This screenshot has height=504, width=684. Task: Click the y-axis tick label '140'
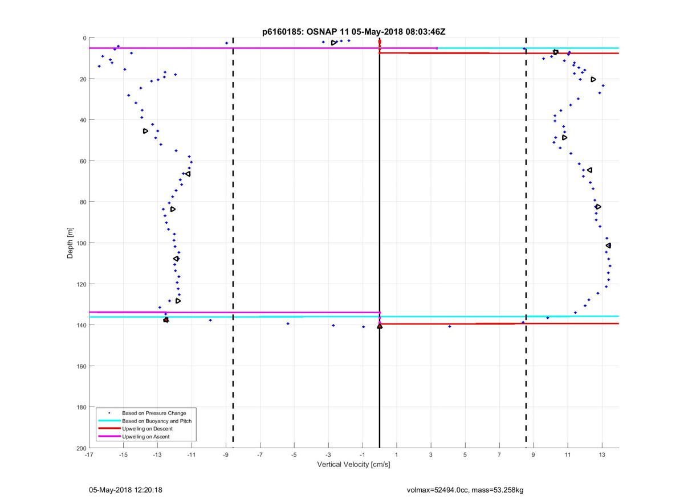click(x=82, y=325)
